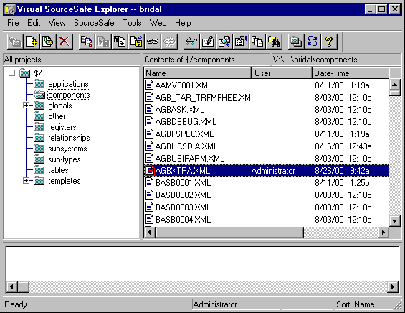The image size is (405, 313).
Task: Click the file list scroll right arrow
Action: click(x=383, y=233)
